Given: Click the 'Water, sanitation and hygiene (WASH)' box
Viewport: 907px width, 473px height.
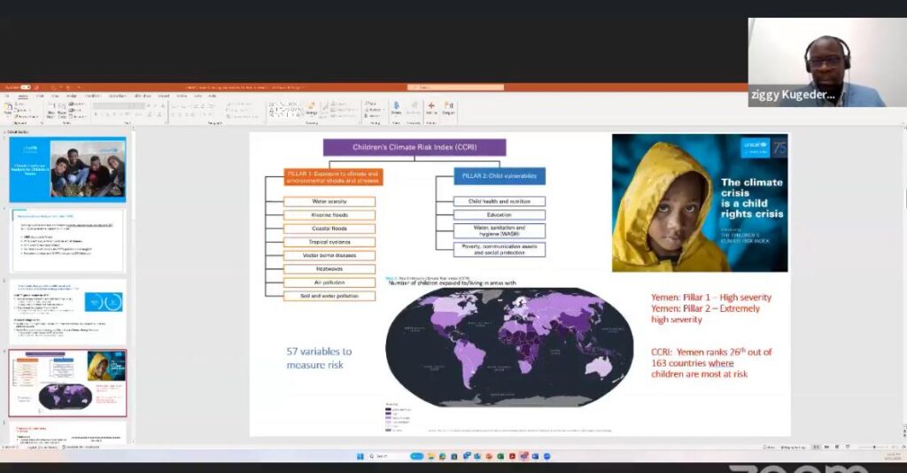Looking at the screenshot, I should coord(500,230).
